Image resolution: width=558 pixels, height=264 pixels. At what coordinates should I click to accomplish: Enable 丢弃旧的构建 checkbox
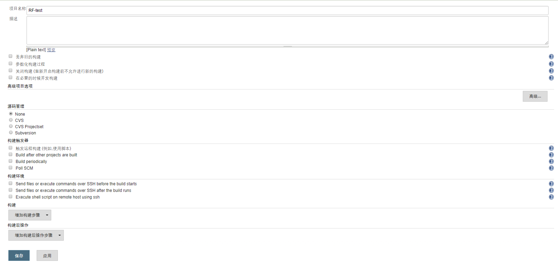coord(10,56)
